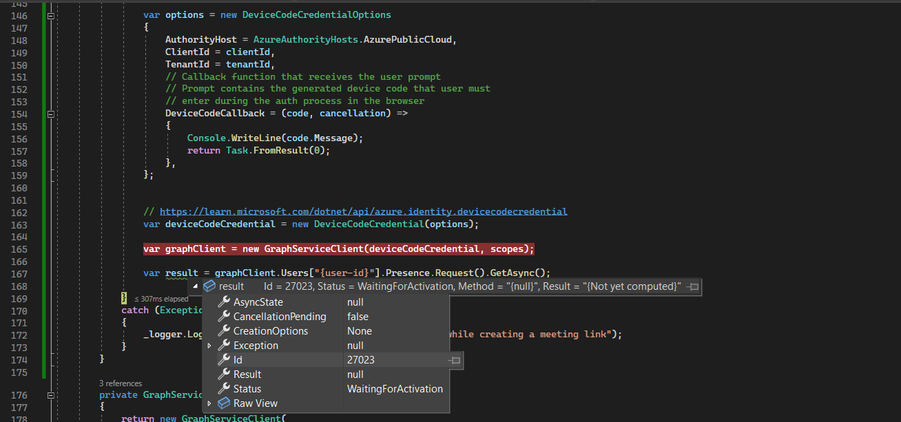Click the Raw View cube icon
The image size is (901, 422).
coord(222,403)
